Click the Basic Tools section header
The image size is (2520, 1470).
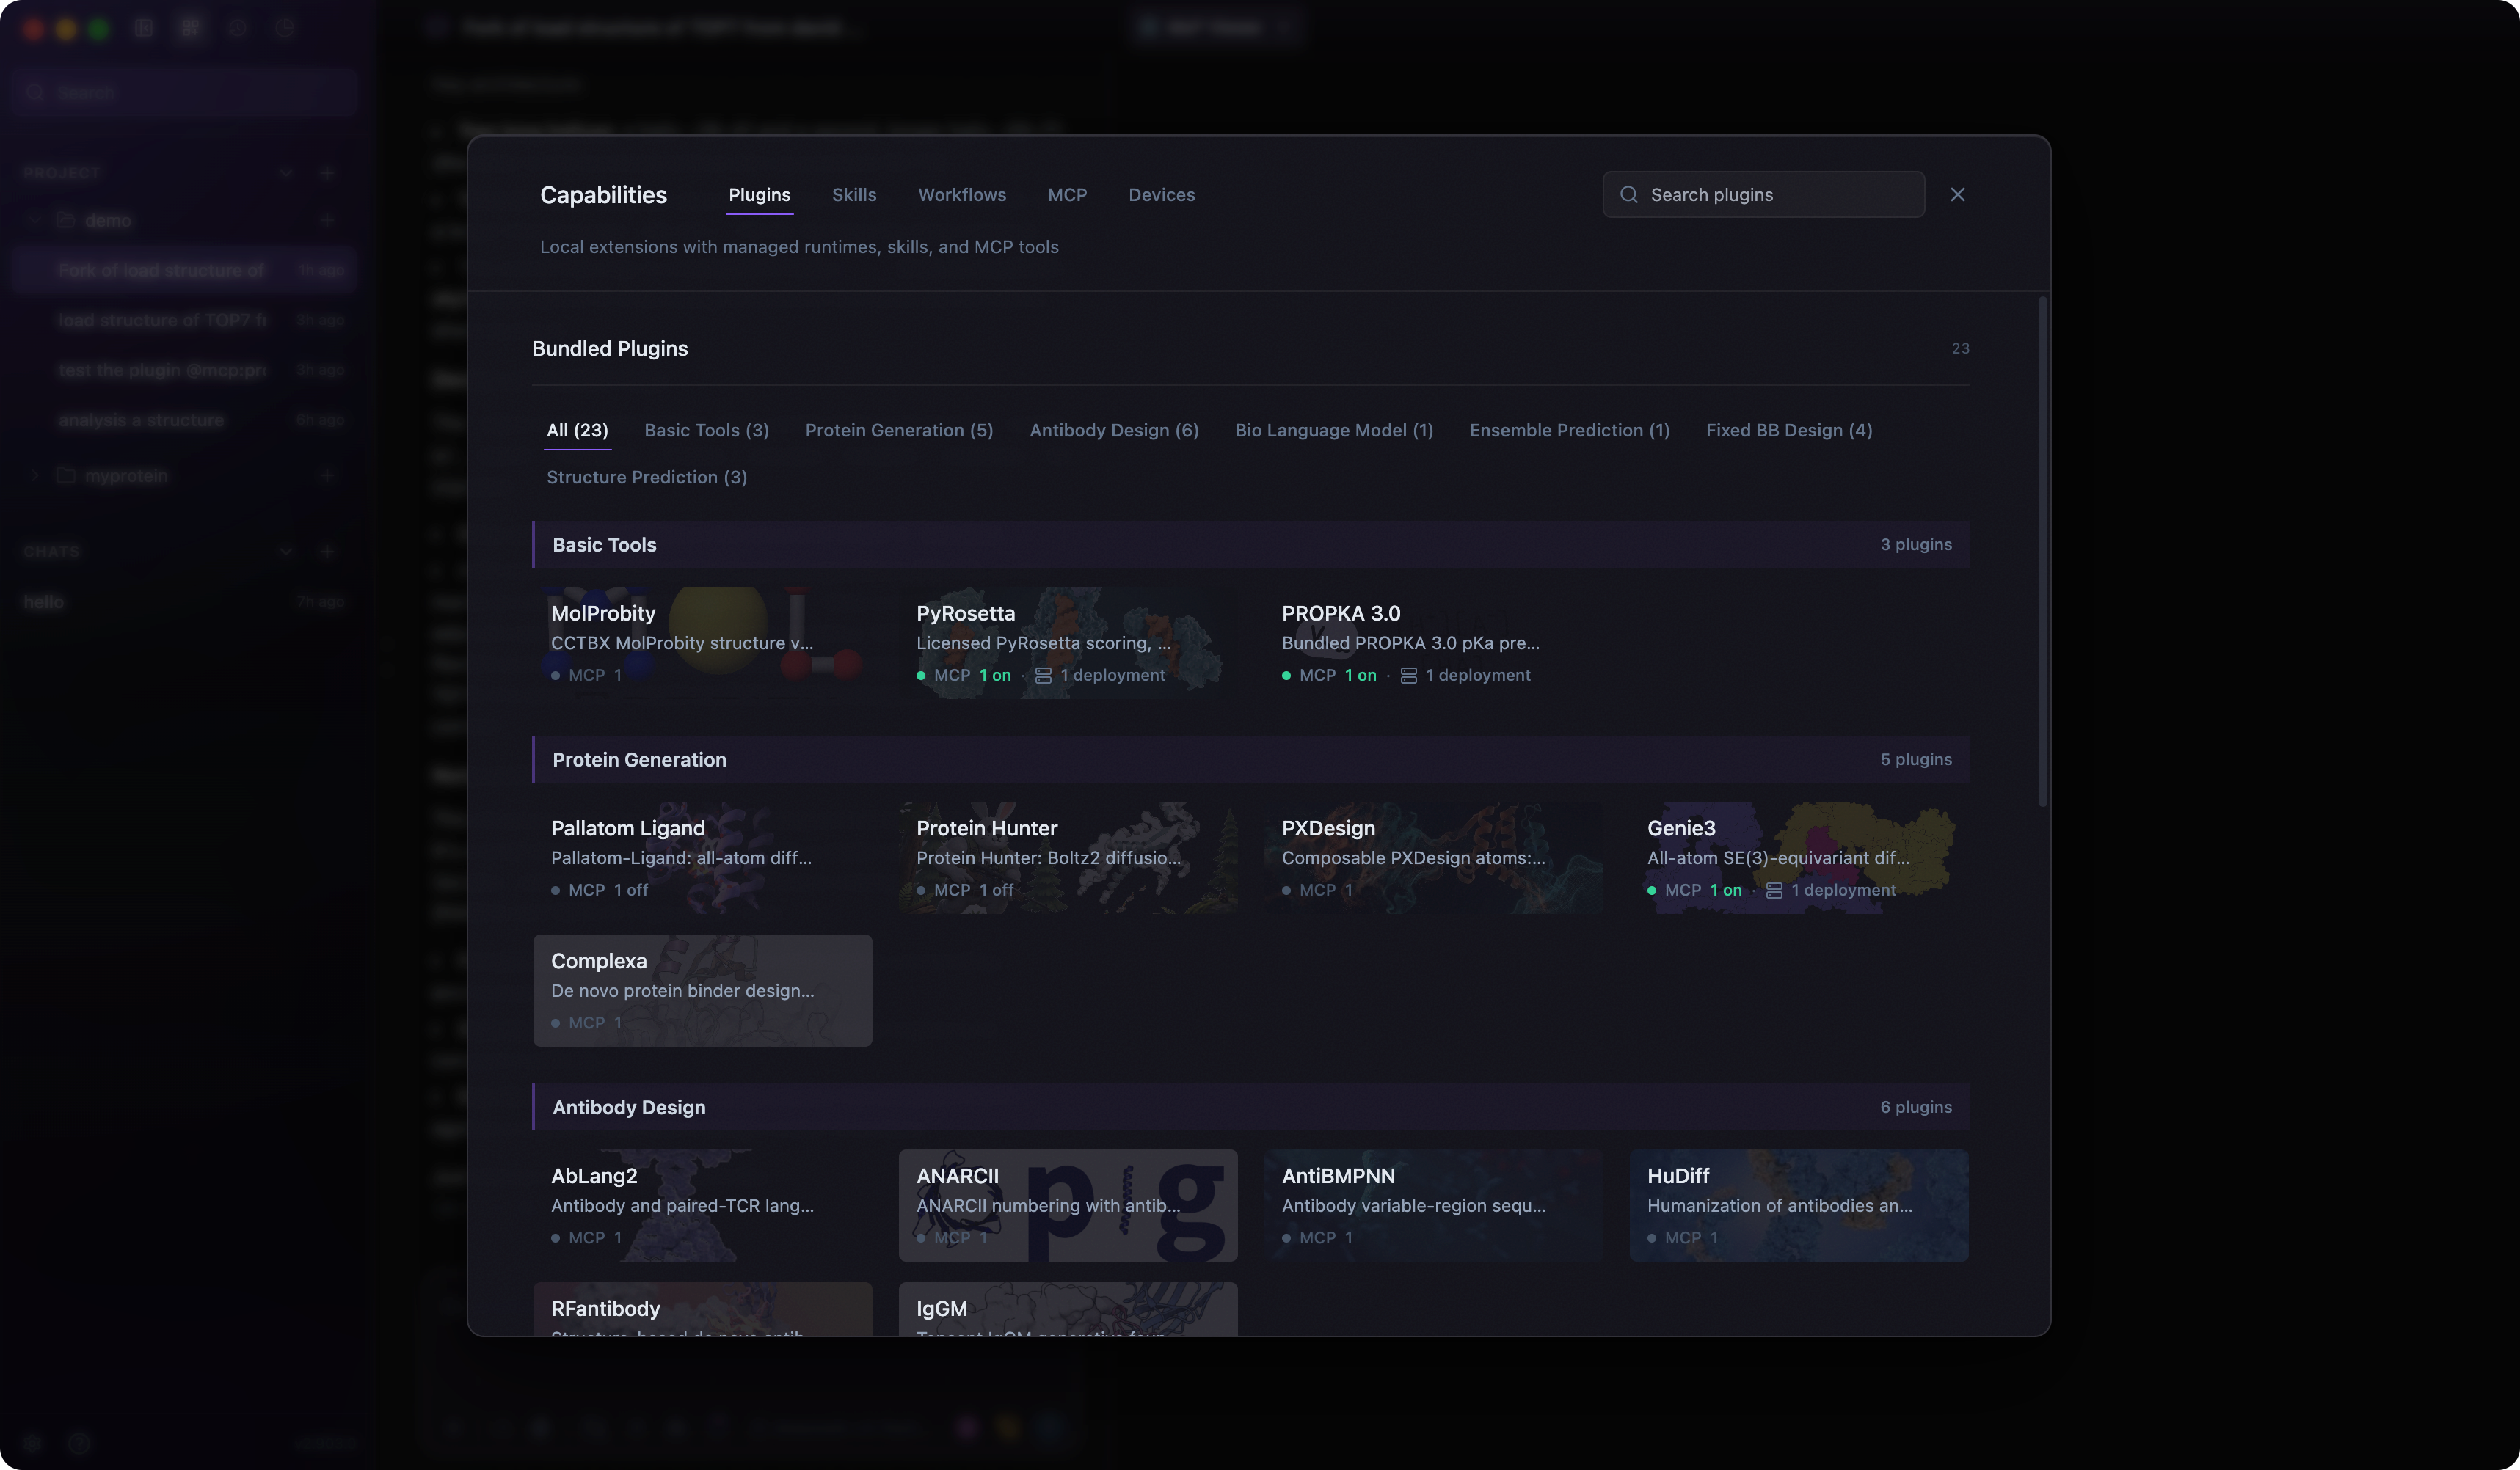[x=1251, y=544]
